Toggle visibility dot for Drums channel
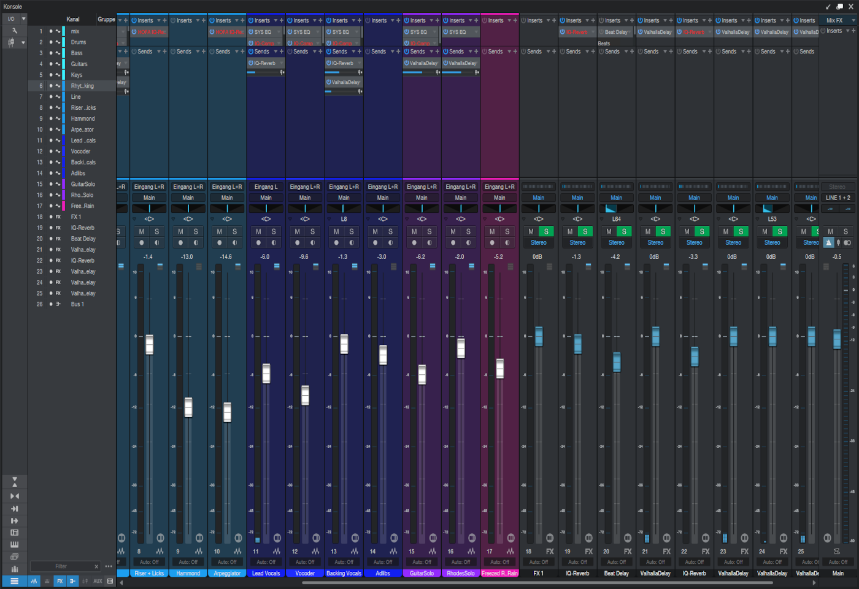The width and height of the screenshot is (859, 589). pyautogui.click(x=51, y=42)
